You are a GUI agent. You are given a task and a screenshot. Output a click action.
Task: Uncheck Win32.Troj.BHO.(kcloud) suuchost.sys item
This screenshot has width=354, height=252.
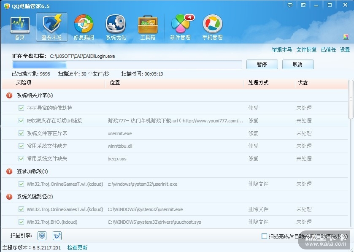(x=21, y=222)
